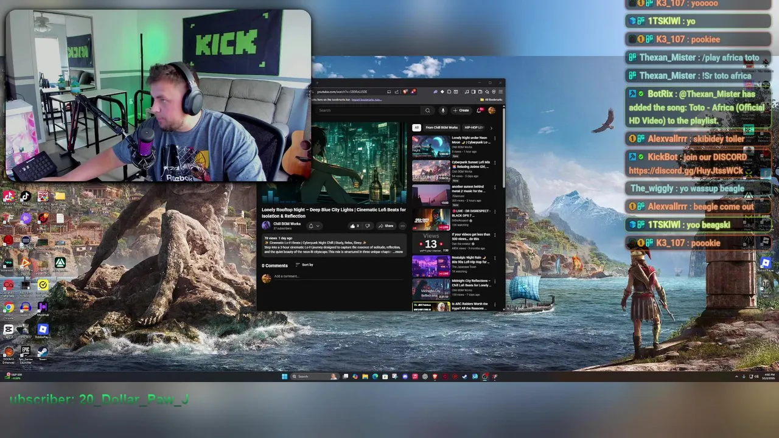The height and width of the screenshot is (438, 779).
Task: Click in the YouTube Search field
Action: (x=368, y=110)
